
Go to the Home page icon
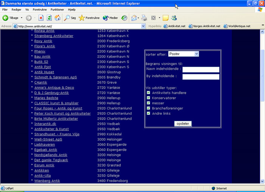pos(58,18)
